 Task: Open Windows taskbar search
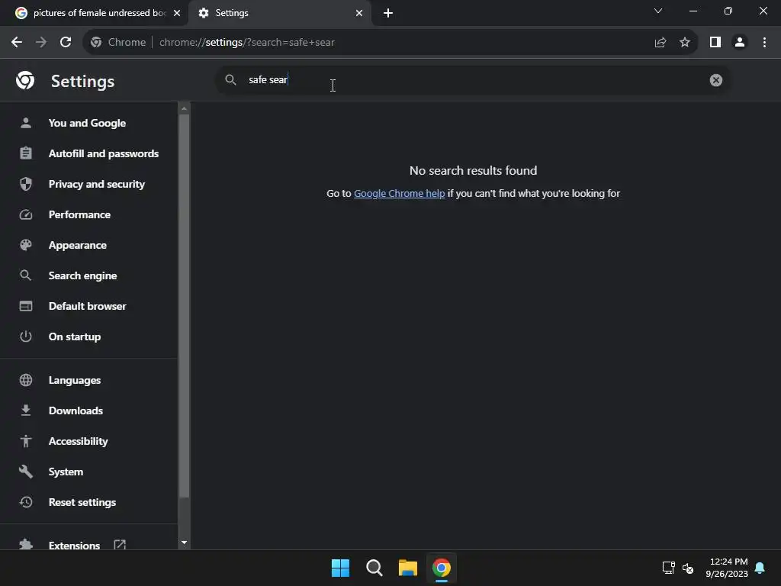[x=374, y=568]
